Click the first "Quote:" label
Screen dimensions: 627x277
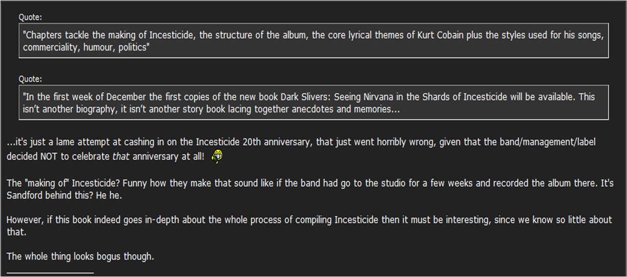point(30,18)
